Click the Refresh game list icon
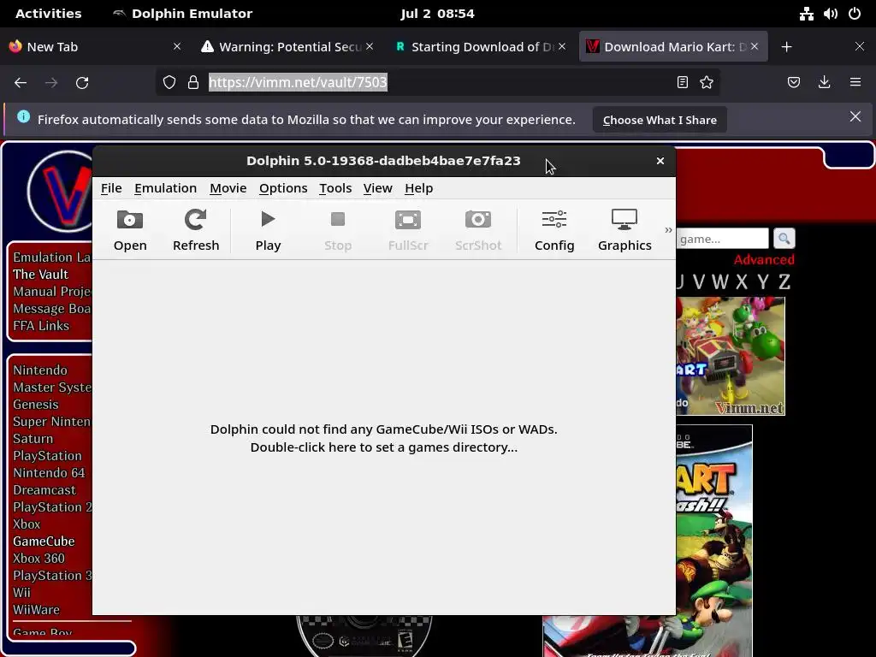This screenshot has width=876, height=657. [x=196, y=230]
